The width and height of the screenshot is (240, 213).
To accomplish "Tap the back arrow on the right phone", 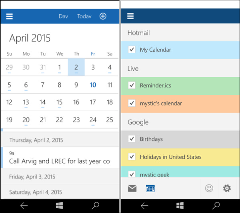I will click(x=144, y=206).
